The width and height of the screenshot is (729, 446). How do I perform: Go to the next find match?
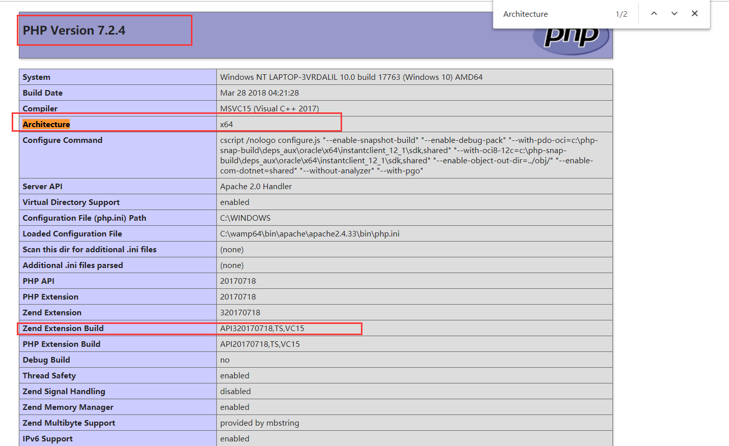tap(675, 14)
